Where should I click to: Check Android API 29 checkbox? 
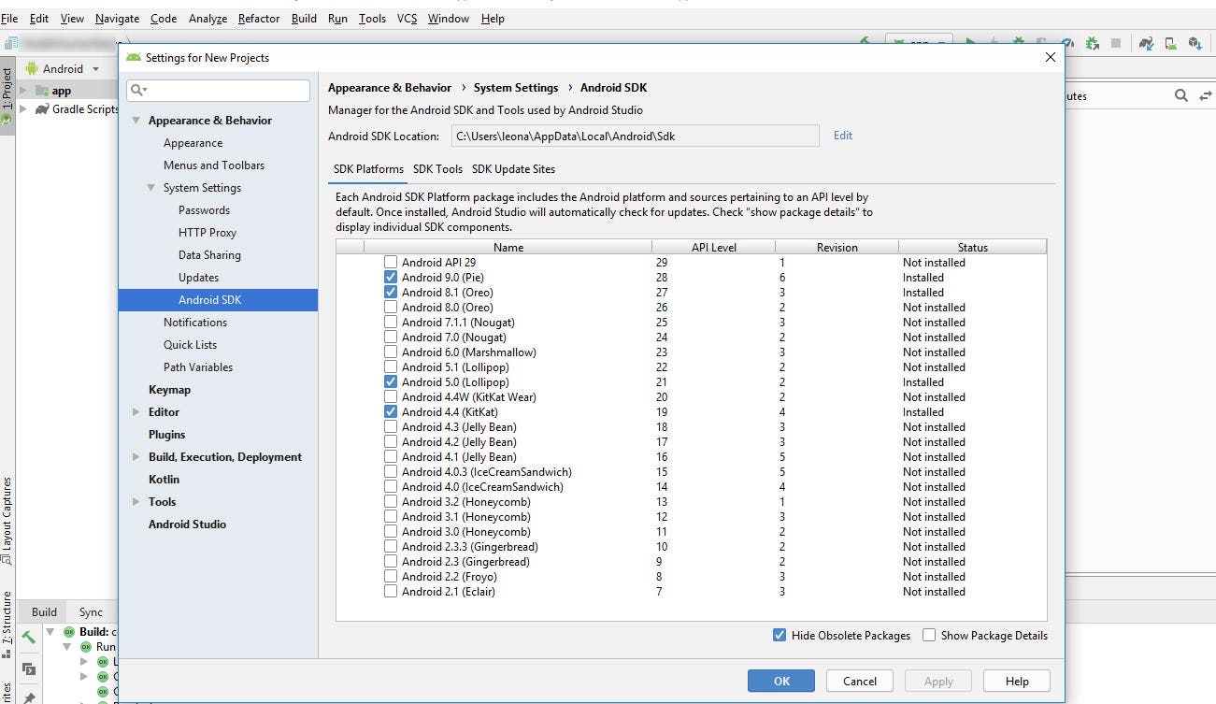(x=391, y=263)
